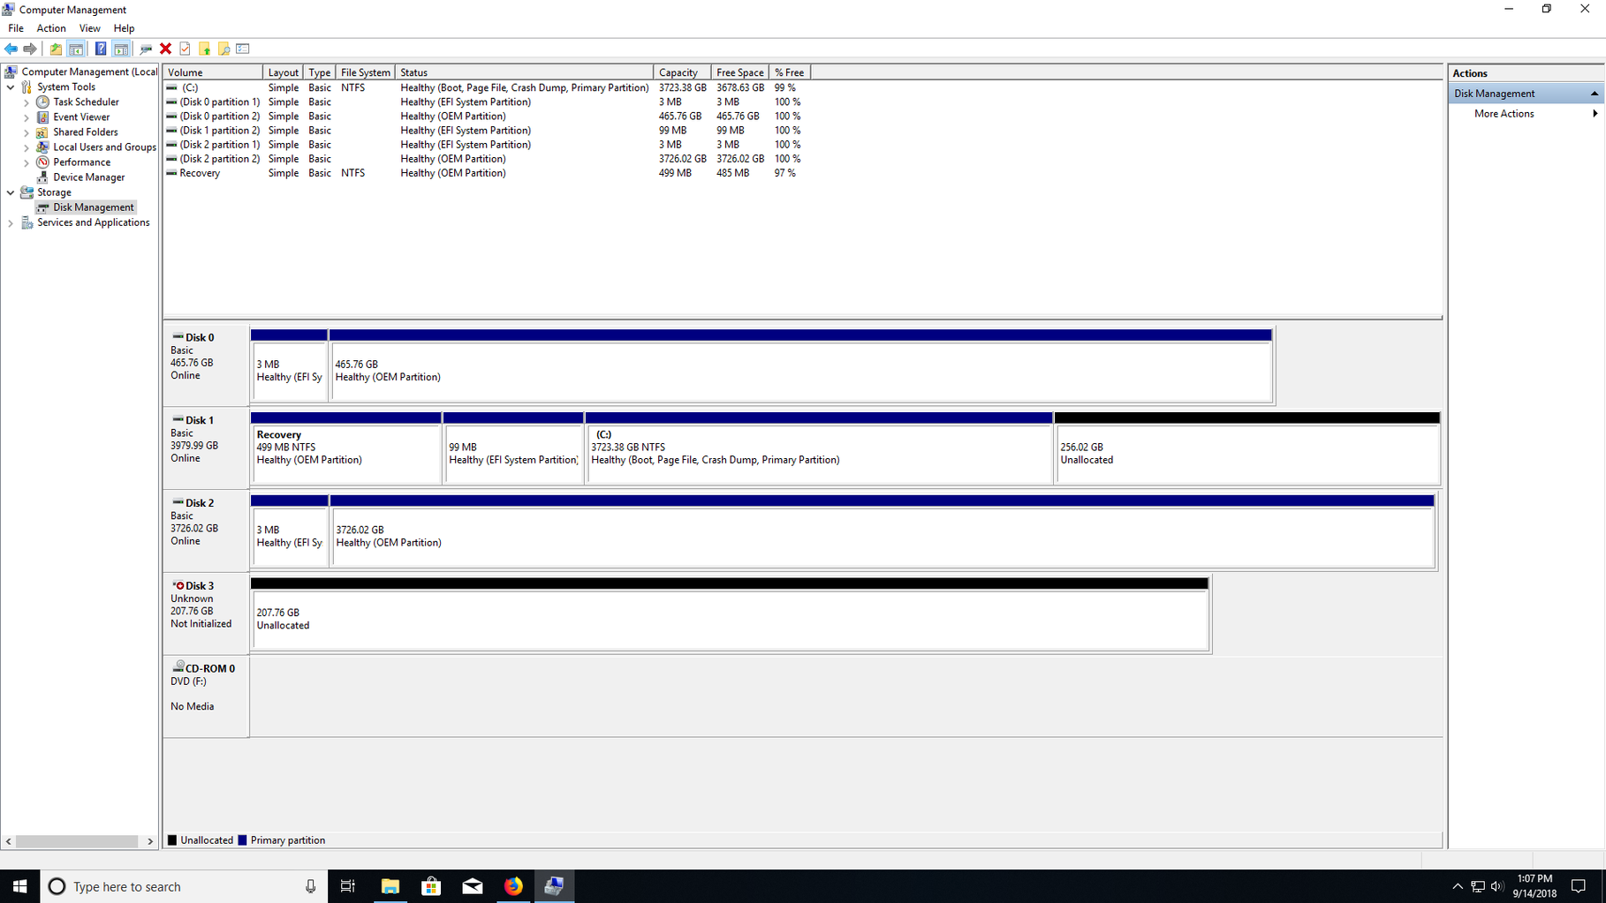Open More Actions in Actions pane
The width and height of the screenshot is (1606, 903).
click(1504, 114)
